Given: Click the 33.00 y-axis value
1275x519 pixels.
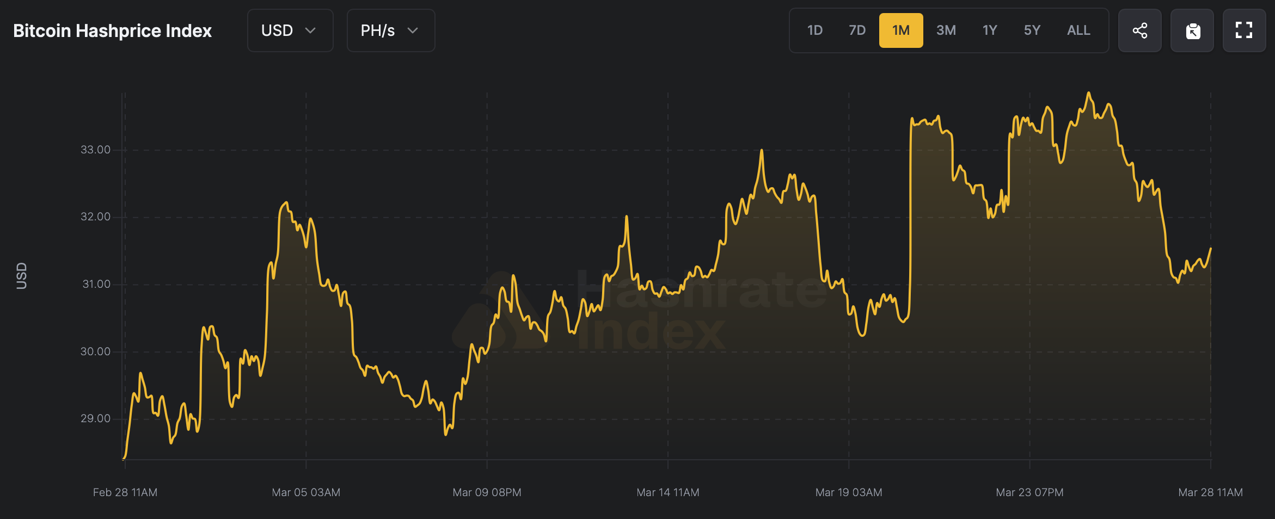Looking at the screenshot, I should tap(95, 150).
